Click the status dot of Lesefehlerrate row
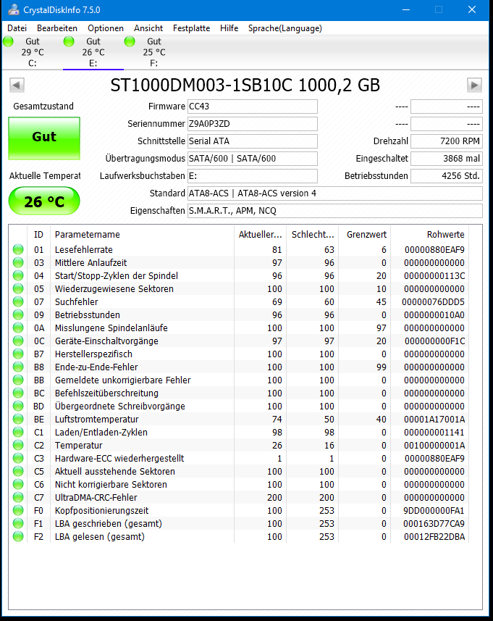 pyautogui.click(x=18, y=249)
